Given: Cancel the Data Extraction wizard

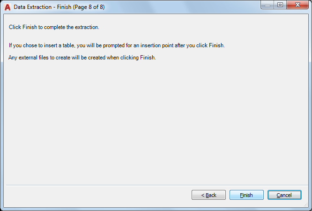Looking at the screenshot, I should 284,195.
